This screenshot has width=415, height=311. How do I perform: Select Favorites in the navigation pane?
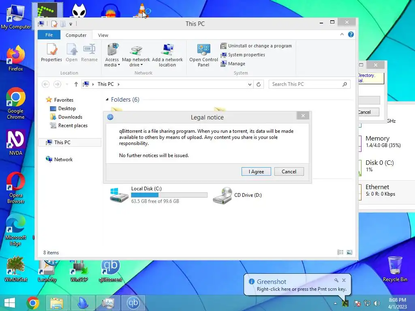pos(60,100)
